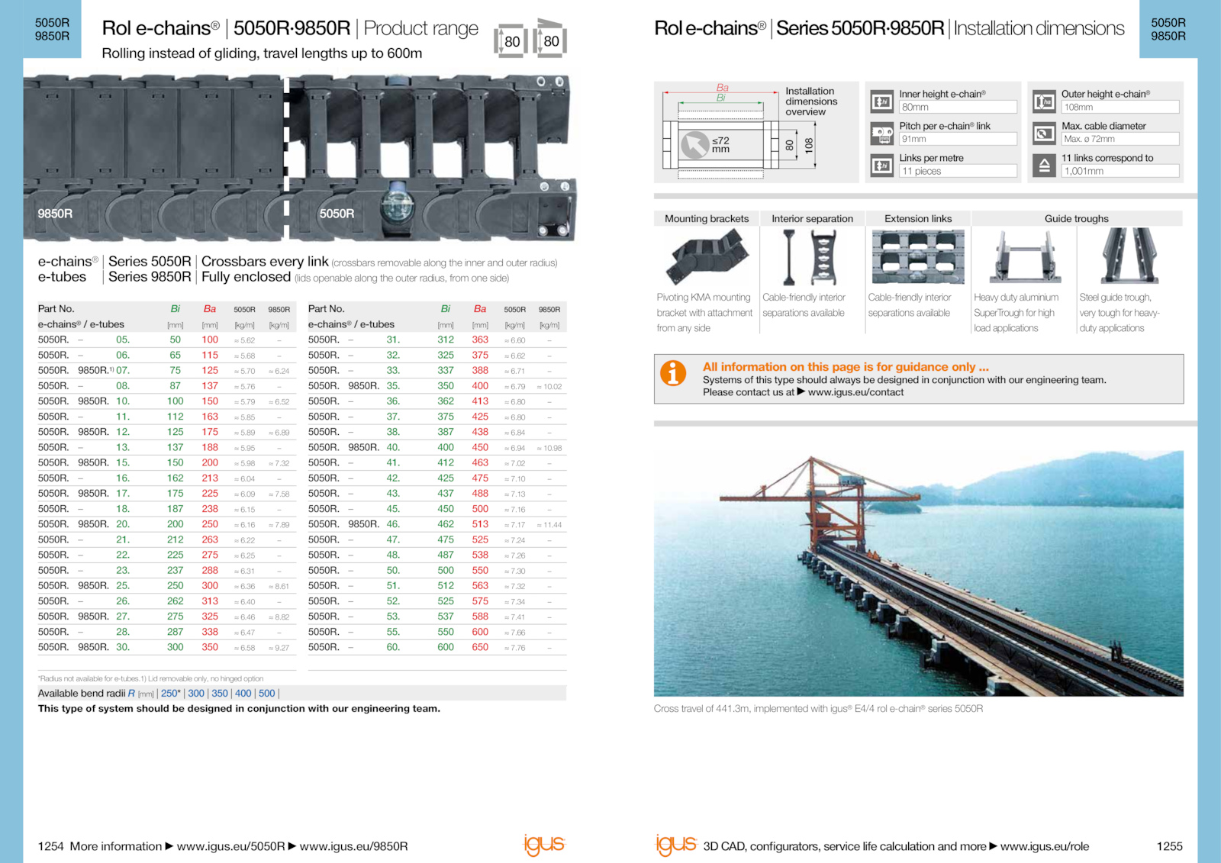This screenshot has height=863, width=1221.
Task: Click part number row ending 60.
Action: click(437, 647)
